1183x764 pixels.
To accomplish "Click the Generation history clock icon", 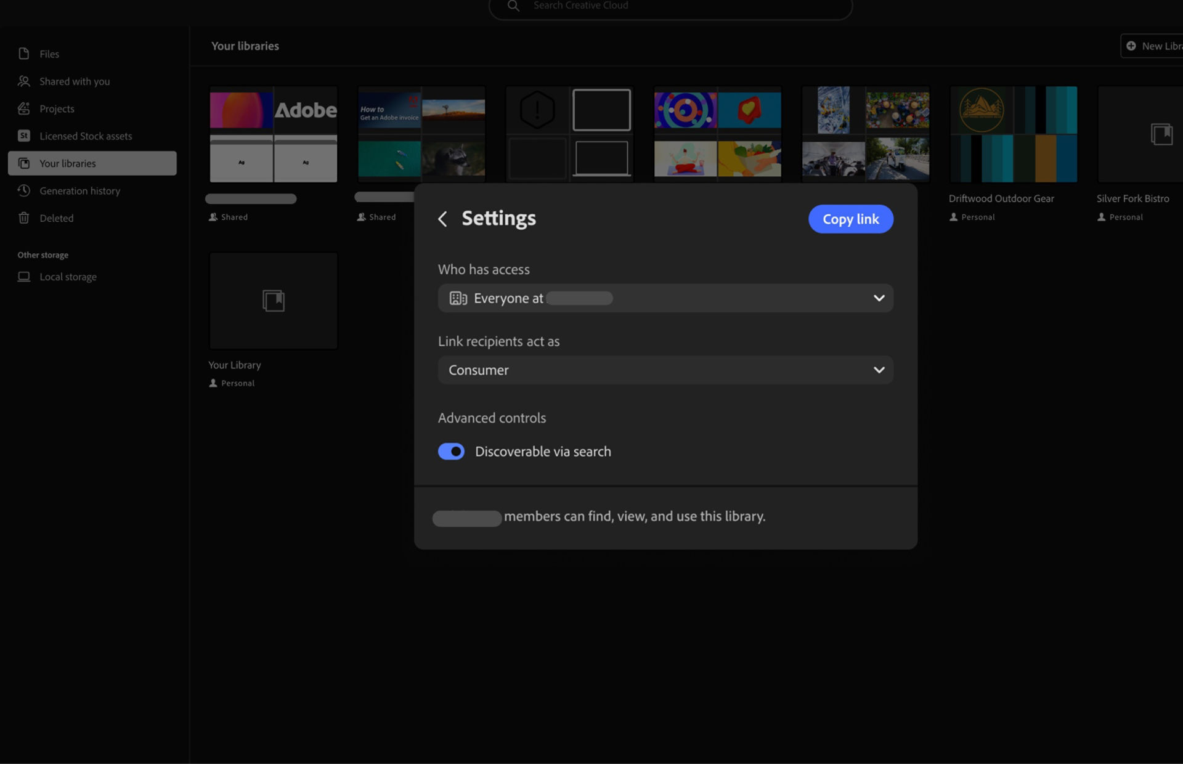I will click(24, 190).
